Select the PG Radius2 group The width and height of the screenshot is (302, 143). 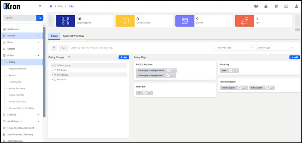[x=89, y=75]
